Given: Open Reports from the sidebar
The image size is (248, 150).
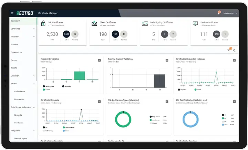Looking at the screenshot, I should [x=14, y=68].
